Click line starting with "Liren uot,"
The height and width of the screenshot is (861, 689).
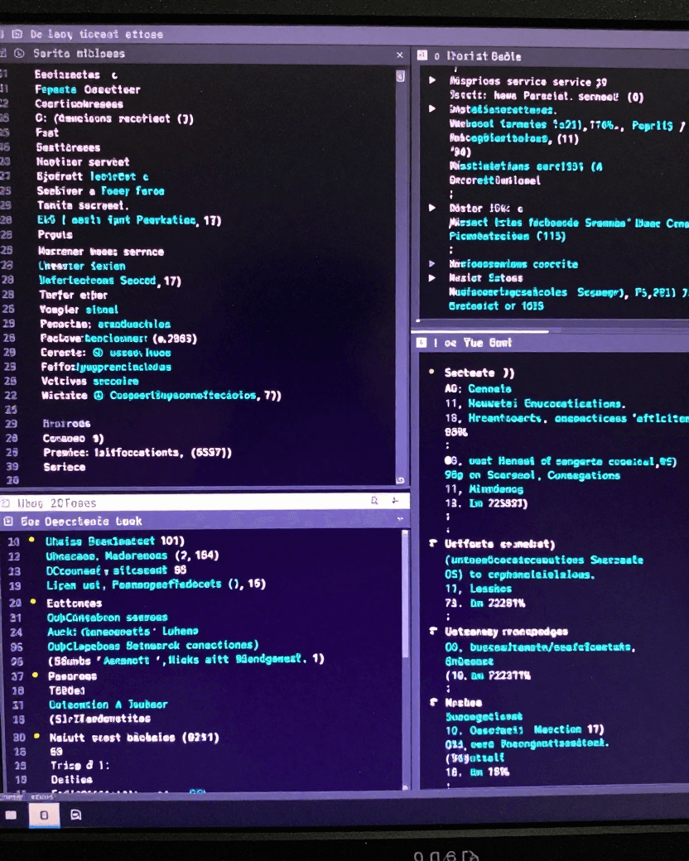156,584
